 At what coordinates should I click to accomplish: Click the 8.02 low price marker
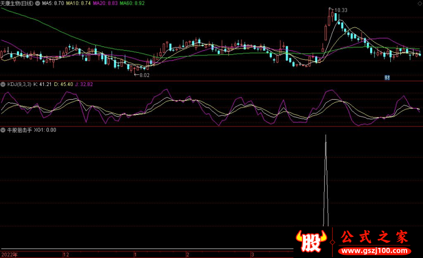(x=144, y=75)
